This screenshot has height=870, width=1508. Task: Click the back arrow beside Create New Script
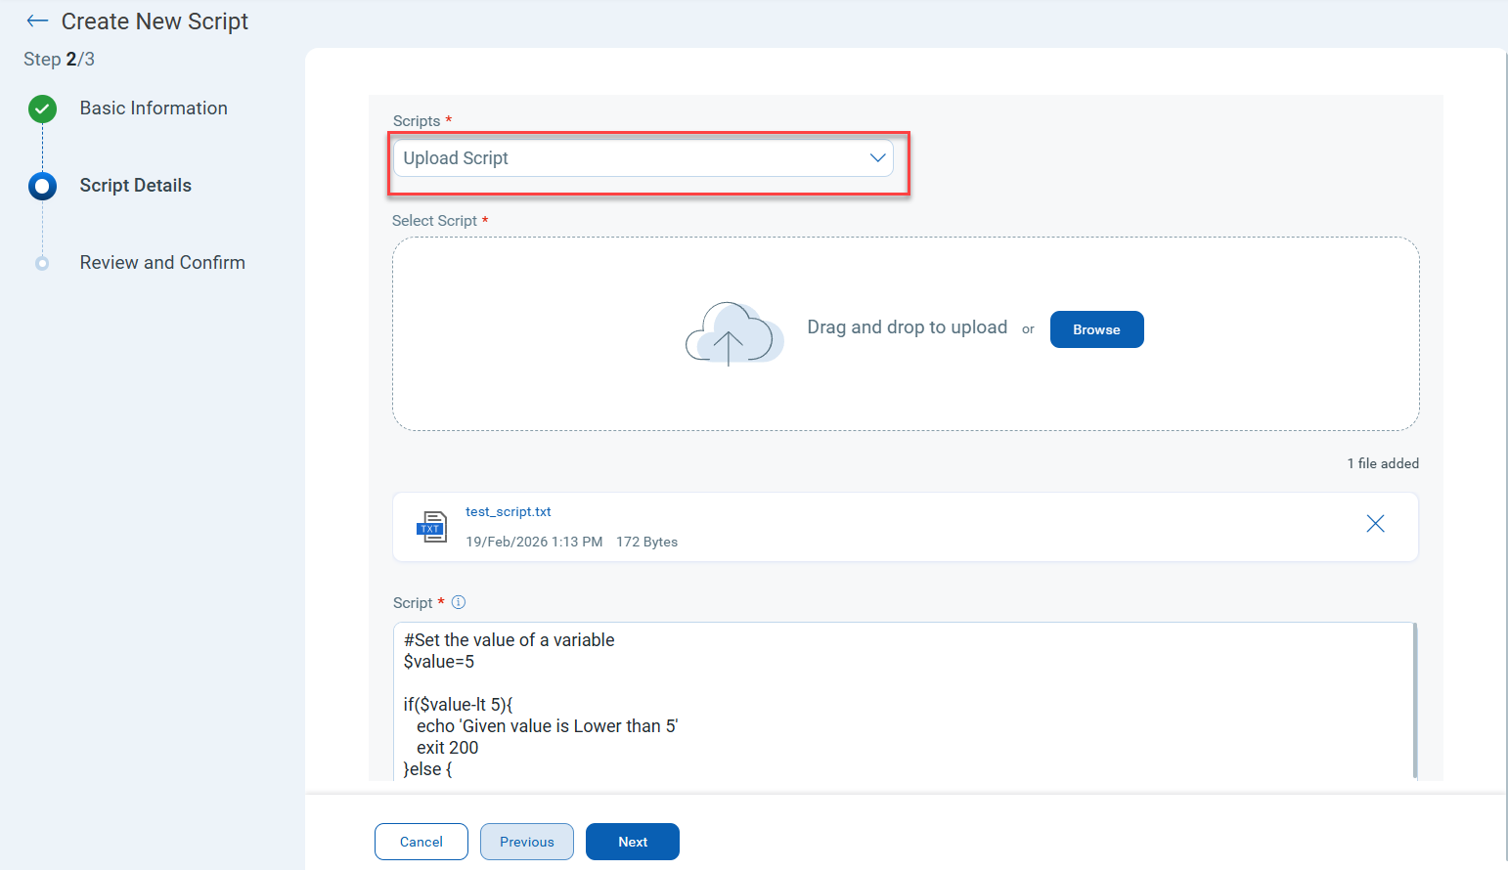(37, 22)
